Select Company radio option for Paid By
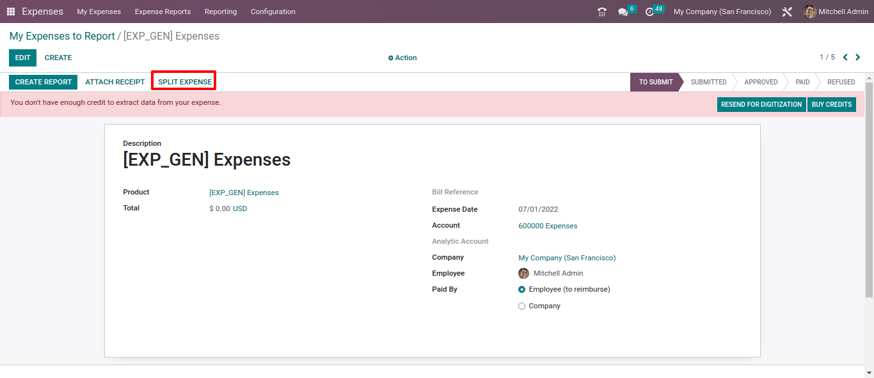Screen dimensions: 874x378 (x=521, y=306)
